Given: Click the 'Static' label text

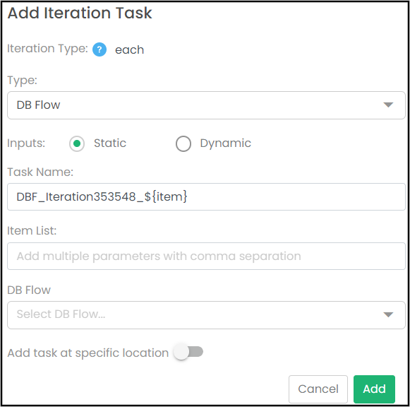Looking at the screenshot, I should tap(110, 143).
